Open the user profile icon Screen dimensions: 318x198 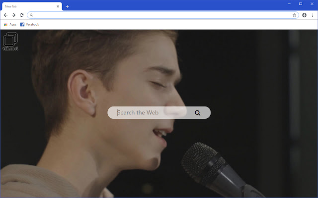click(x=304, y=15)
